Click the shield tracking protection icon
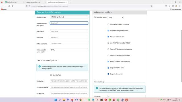The image size is (182, 102). click(27, 6)
